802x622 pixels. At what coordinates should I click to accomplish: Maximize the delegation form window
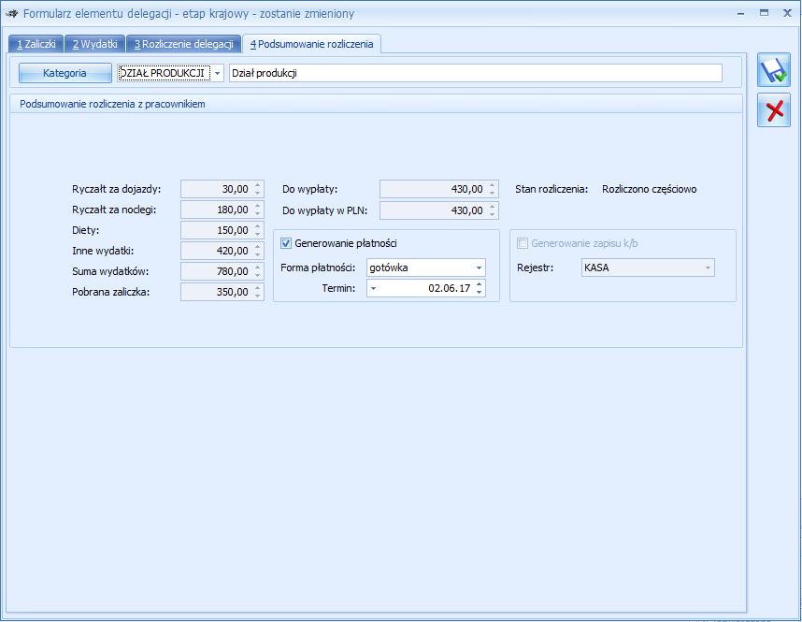pyautogui.click(x=765, y=13)
